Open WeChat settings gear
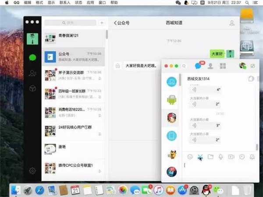263x197 pixels. [x=32, y=171]
